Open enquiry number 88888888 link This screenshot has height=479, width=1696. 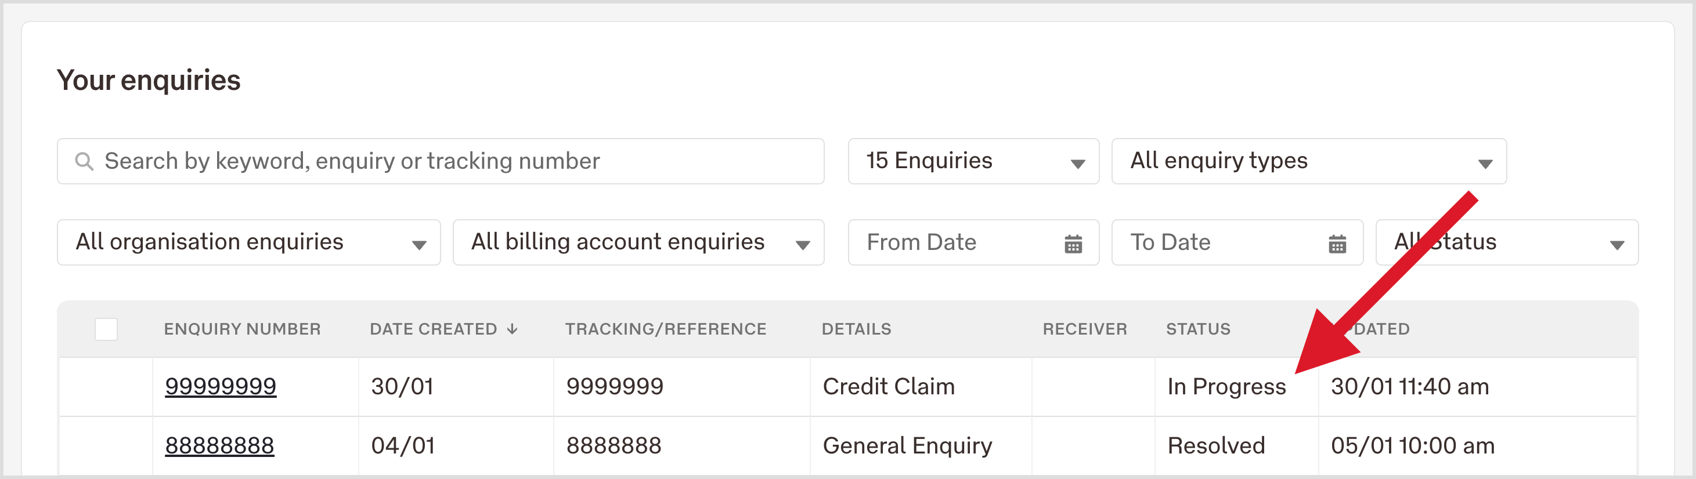(x=219, y=445)
